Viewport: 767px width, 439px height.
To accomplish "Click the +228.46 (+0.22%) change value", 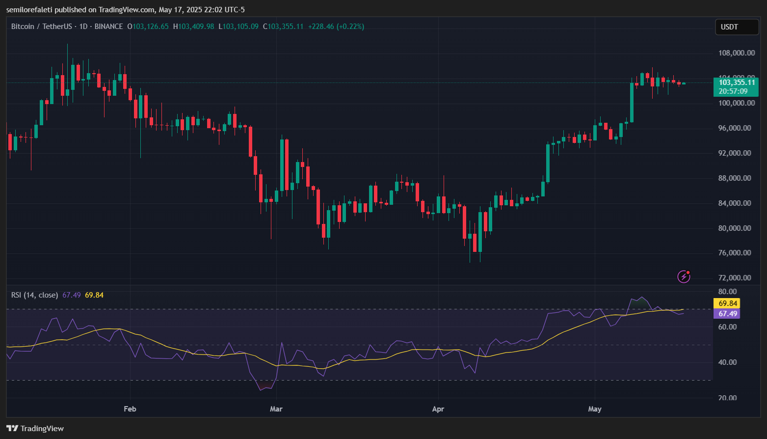I will coord(336,27).
